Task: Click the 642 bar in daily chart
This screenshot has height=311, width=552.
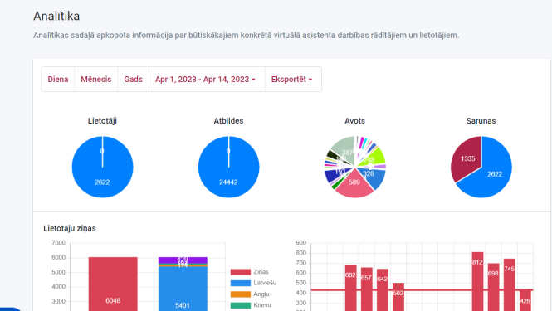Action: pos(383,290)
